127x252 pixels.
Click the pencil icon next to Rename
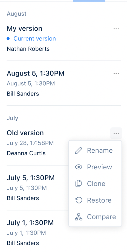click(79, 151)
